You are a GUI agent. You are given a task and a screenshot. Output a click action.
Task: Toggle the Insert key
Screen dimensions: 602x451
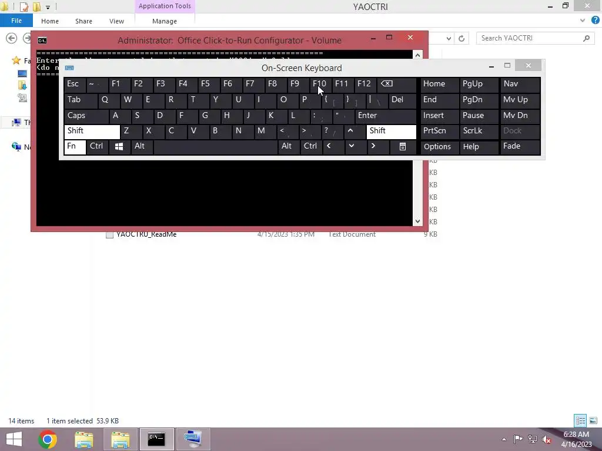click(440, 116)
